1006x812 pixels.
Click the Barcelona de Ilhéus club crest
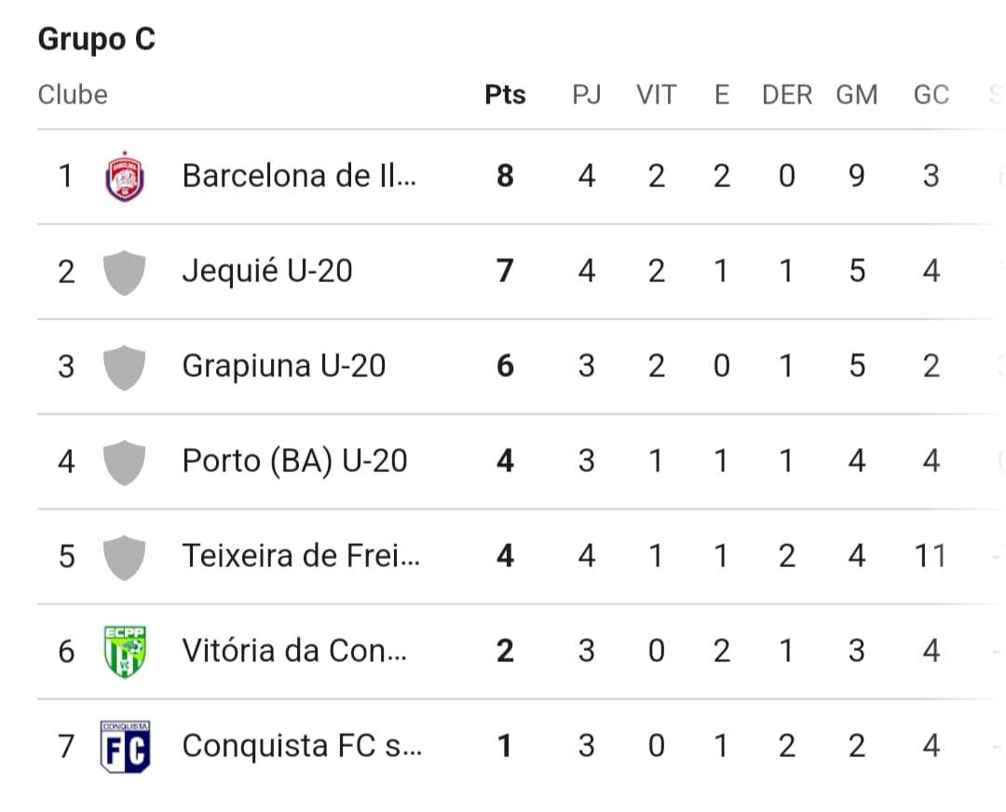point(125,176)
